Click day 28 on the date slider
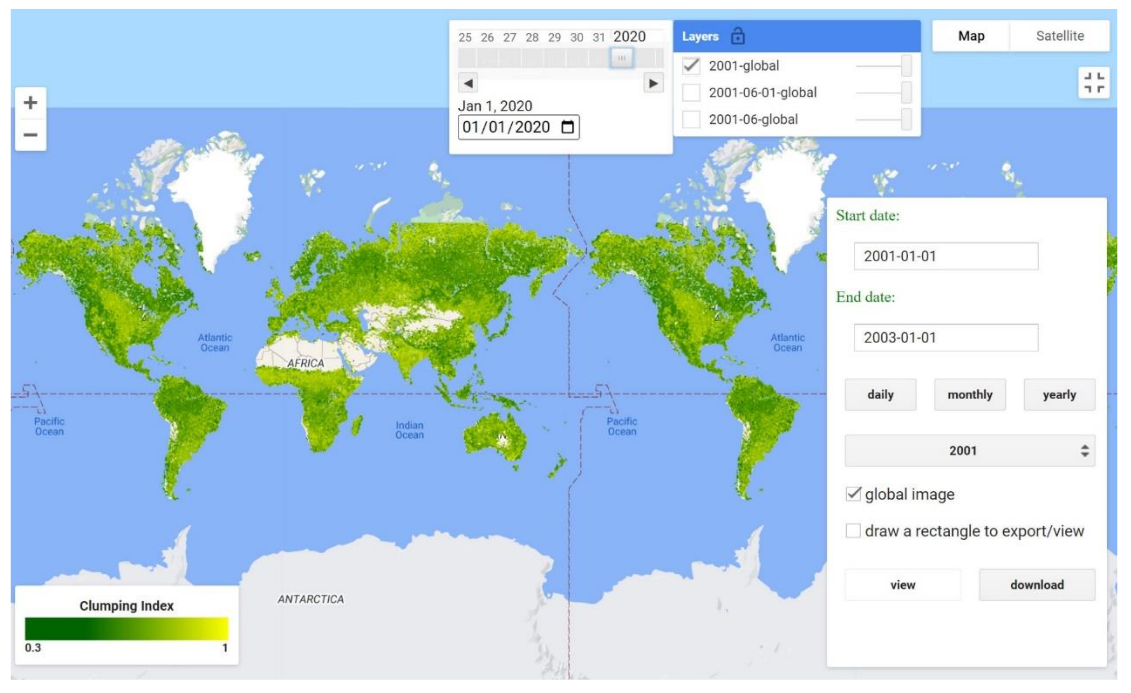 (x=532, y=37)
